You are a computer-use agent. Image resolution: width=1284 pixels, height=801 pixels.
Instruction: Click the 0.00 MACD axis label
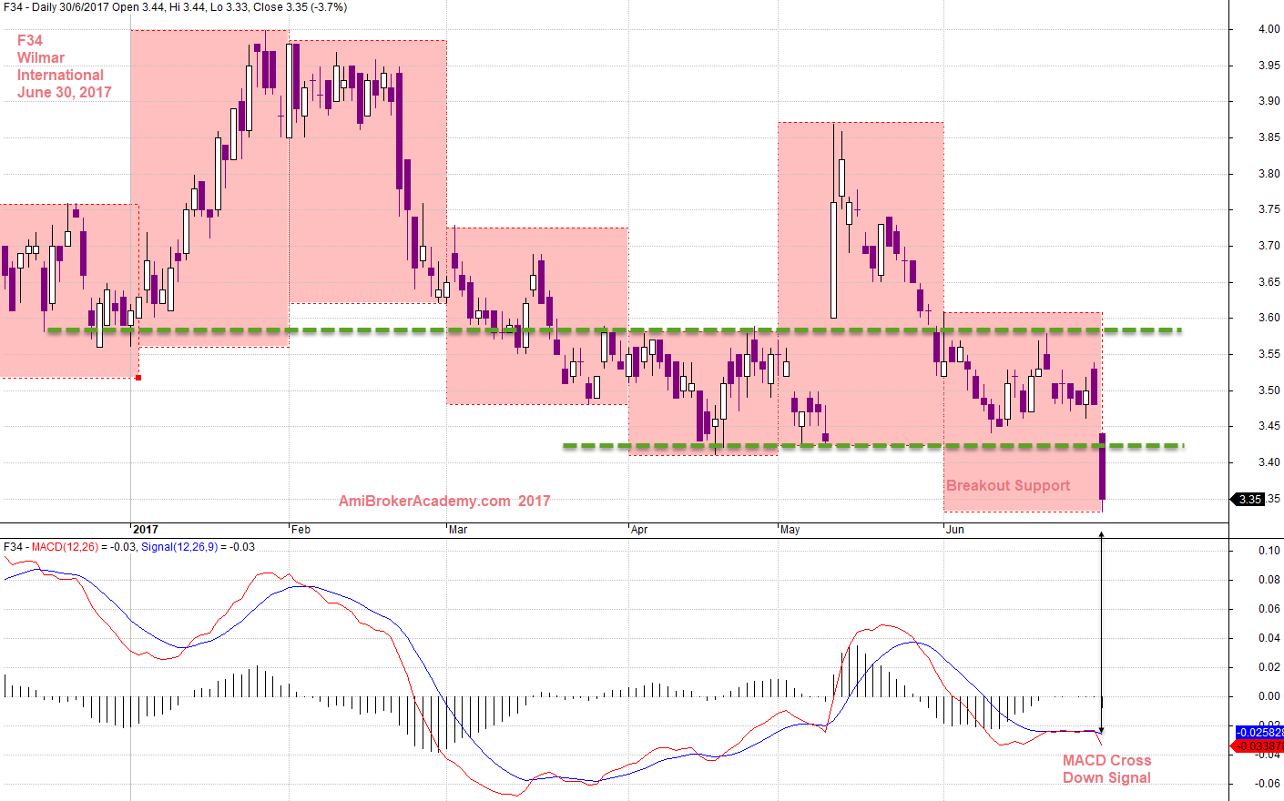[1269, 696]
